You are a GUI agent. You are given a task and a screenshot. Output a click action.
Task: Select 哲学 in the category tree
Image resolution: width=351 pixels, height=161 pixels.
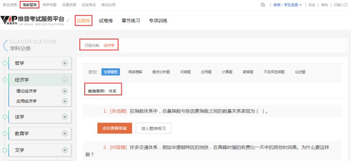(20, 63)
